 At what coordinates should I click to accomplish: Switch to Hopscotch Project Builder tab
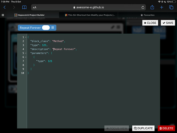point(29,15)
